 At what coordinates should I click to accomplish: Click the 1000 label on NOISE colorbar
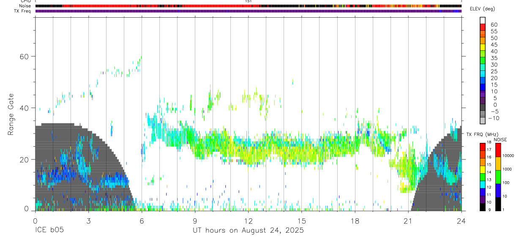507,169
